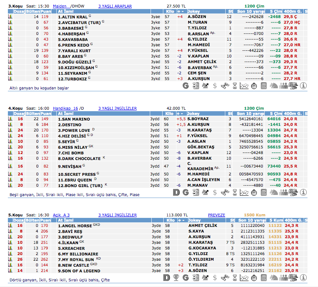Sort race 4 by Puan column header

tap(46, 113)
